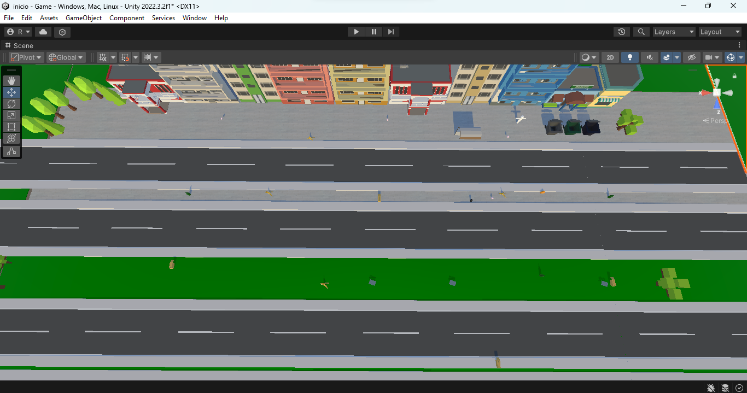Toggle hidden objects scene visibility
The width and height of the screenshot is (747, 393).
click(x=692, y=57)
